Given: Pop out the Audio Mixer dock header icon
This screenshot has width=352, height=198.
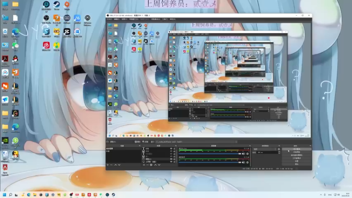Looking at the screenshot, I should click(x=250, y=146).
